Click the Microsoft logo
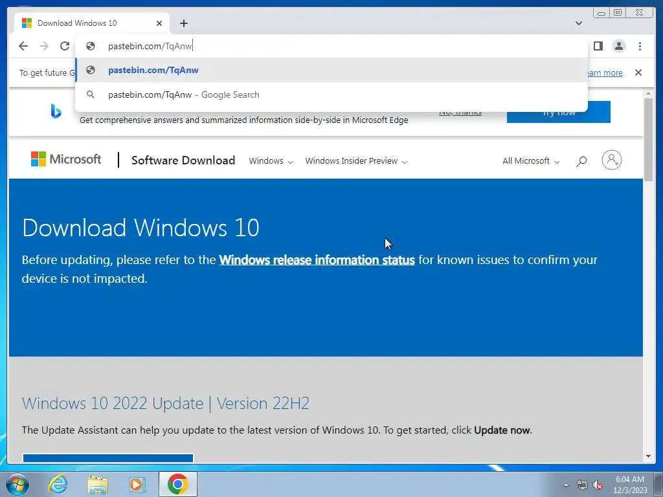Viewport: 663px width, 497px height. point(66,159)
